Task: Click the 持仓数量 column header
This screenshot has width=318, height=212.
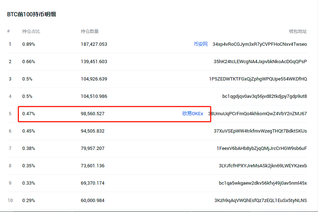Action: [90, 31]
